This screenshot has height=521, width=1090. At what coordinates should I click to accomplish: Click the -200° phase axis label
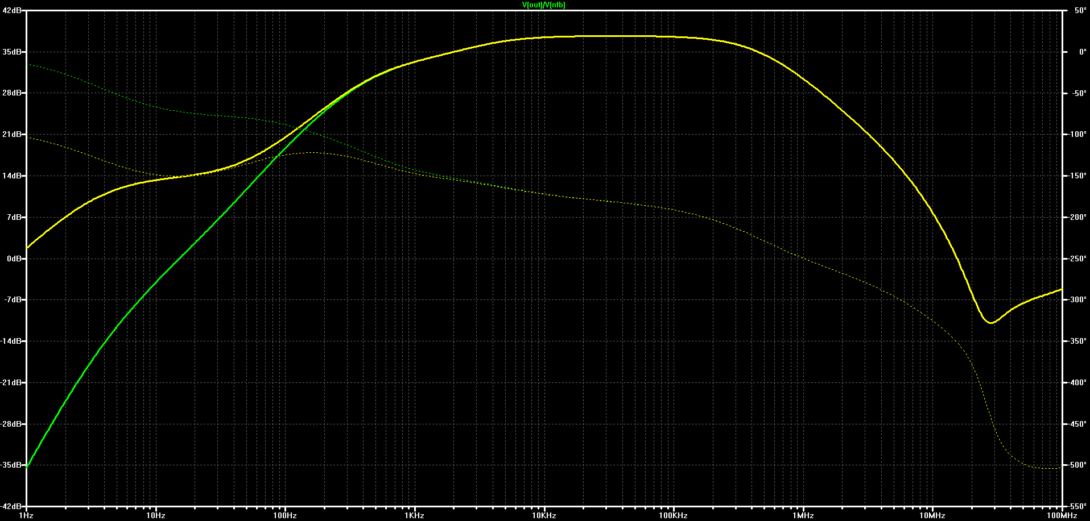click(1077, 218)
